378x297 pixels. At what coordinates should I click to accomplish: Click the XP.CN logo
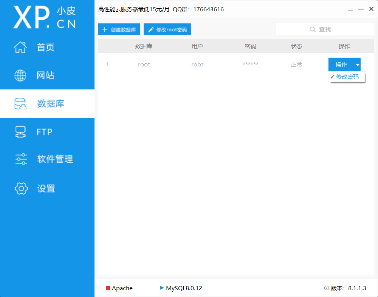[45, 17]
